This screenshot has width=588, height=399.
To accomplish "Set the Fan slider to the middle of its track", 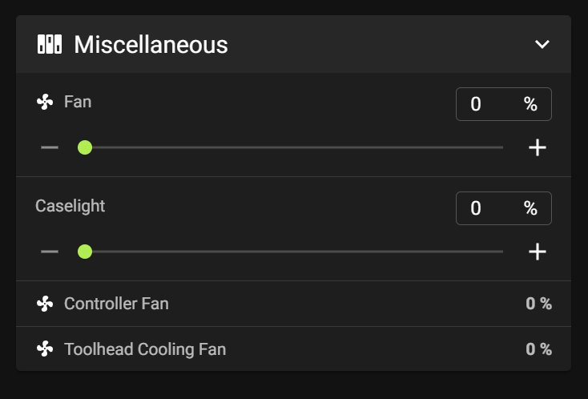I will pyautogui.click(x=294, y=147).
